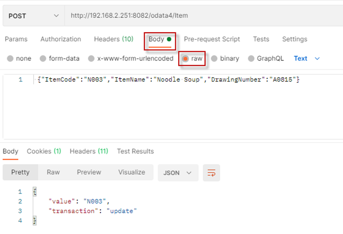Open the POST method dropdown
The height and width of the screenshot is (234, 343).
click(x=34, y=16)
